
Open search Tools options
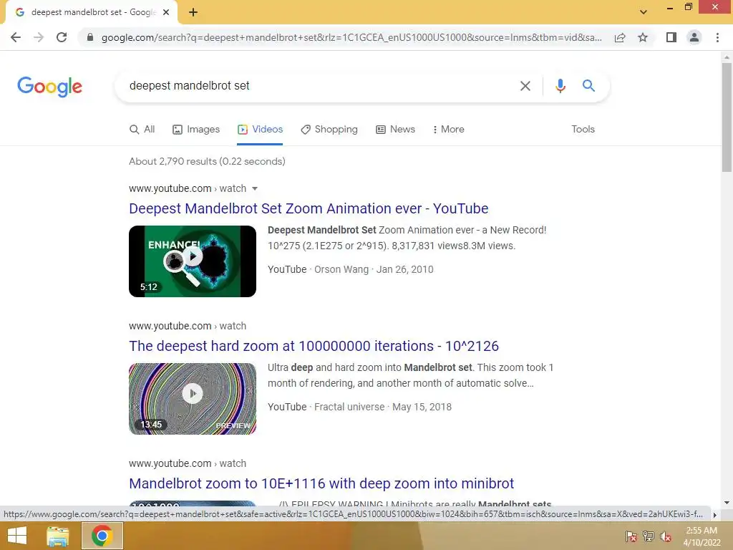[583, 130]
